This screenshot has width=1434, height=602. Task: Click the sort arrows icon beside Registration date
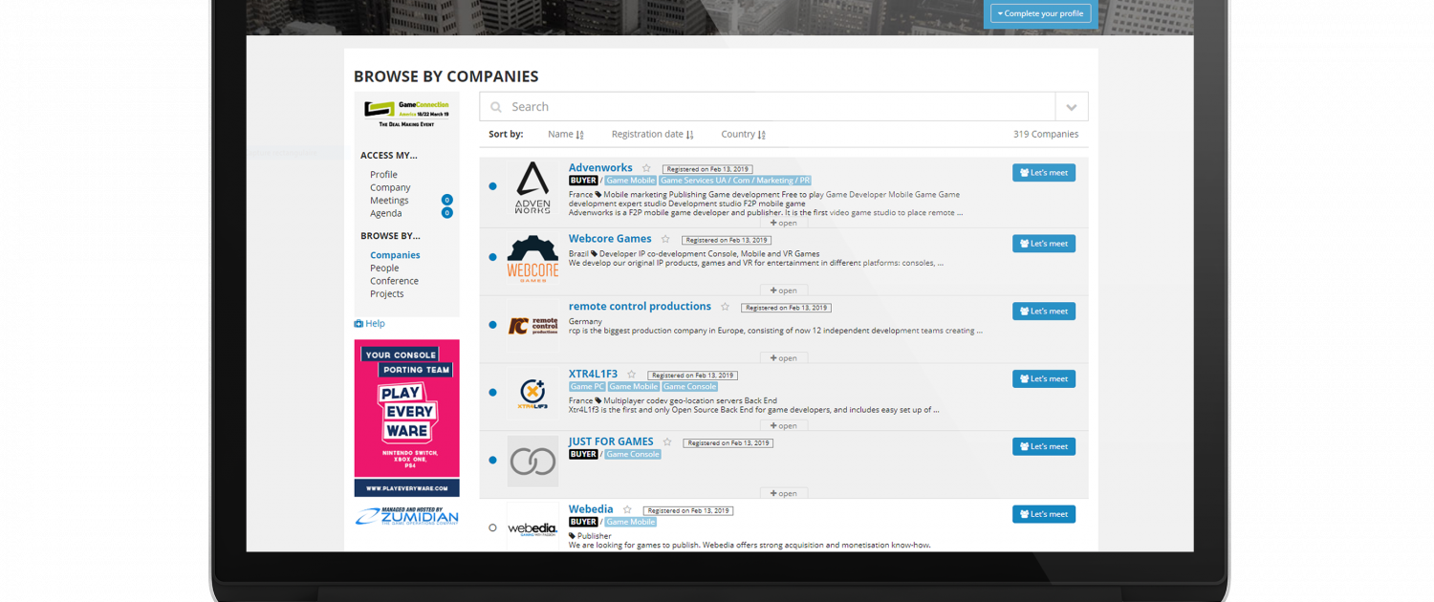point(690,135)
